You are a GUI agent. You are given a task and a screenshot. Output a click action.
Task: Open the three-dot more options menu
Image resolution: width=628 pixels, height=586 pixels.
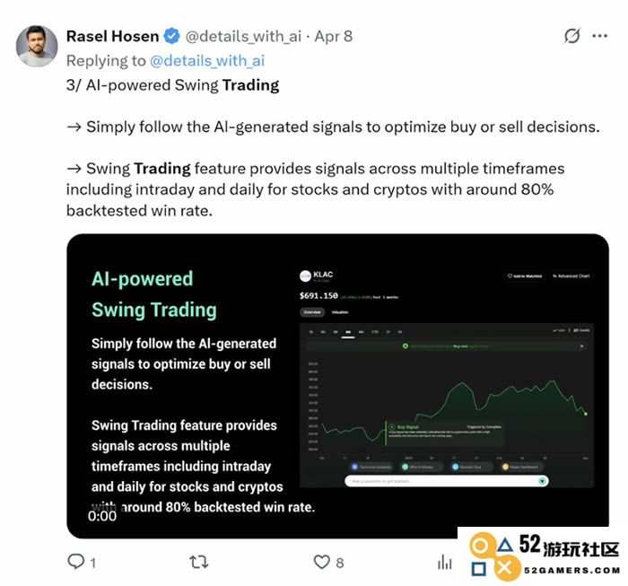point(599,36)
